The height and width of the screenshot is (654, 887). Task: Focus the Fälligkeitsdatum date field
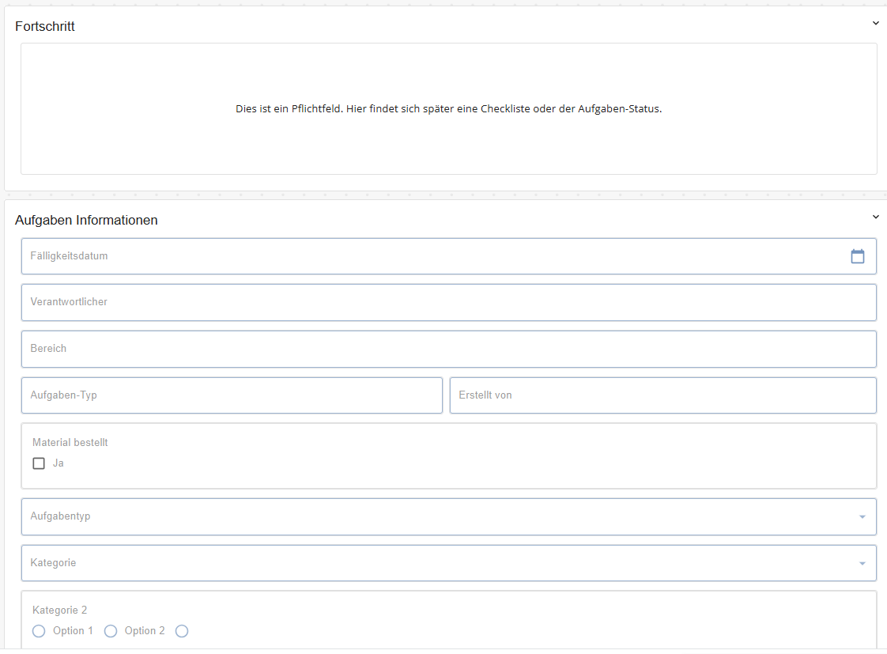point(448,256)
